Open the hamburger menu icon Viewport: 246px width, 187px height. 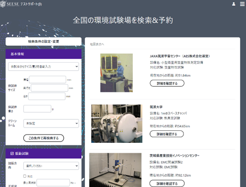click(242, 4)
